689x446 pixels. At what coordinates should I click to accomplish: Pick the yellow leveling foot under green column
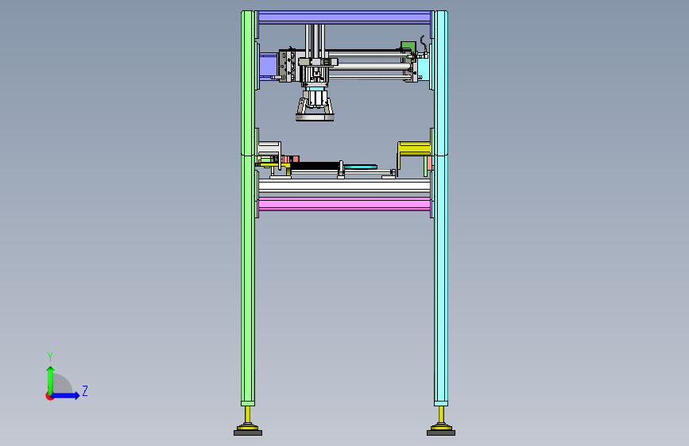[248, 421]
